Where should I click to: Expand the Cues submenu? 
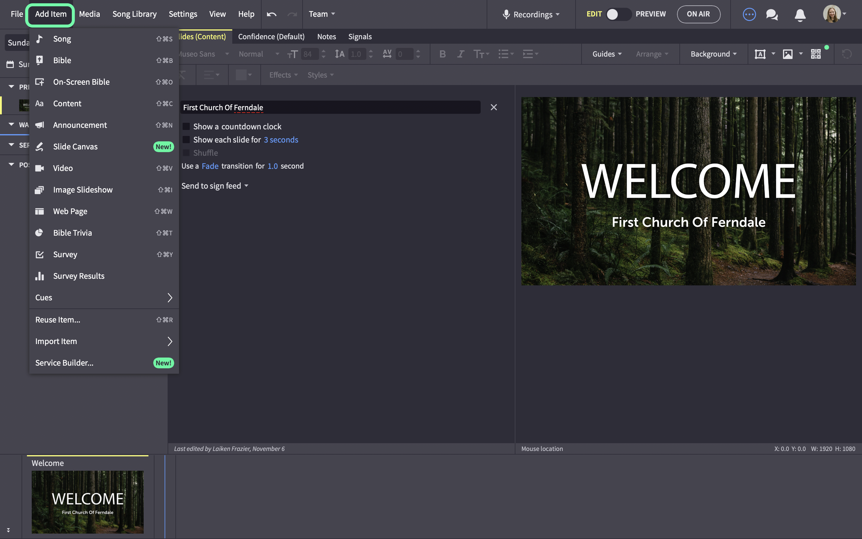(104, 298)
